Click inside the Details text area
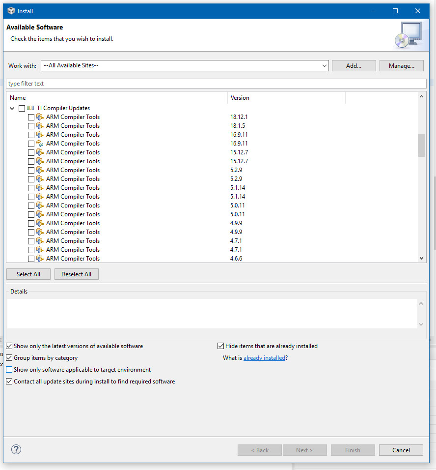 click(212, 314)
